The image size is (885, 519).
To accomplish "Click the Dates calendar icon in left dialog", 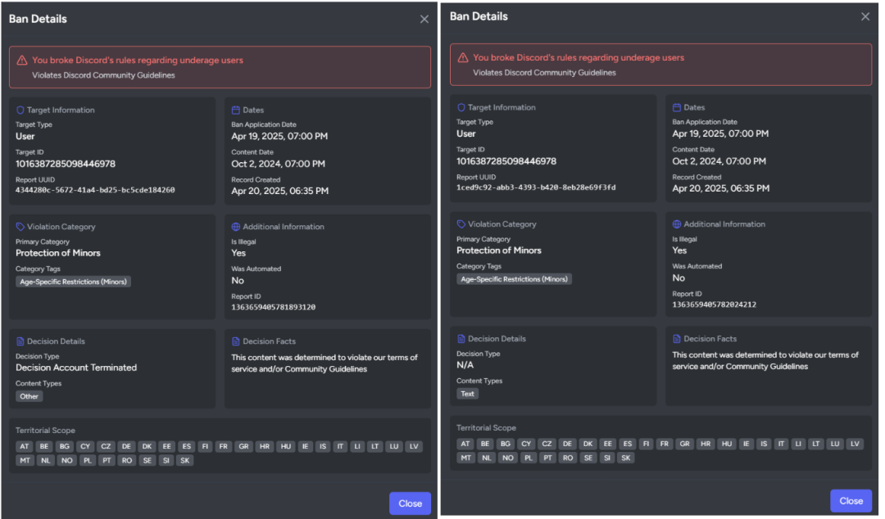I will [236, 110].
